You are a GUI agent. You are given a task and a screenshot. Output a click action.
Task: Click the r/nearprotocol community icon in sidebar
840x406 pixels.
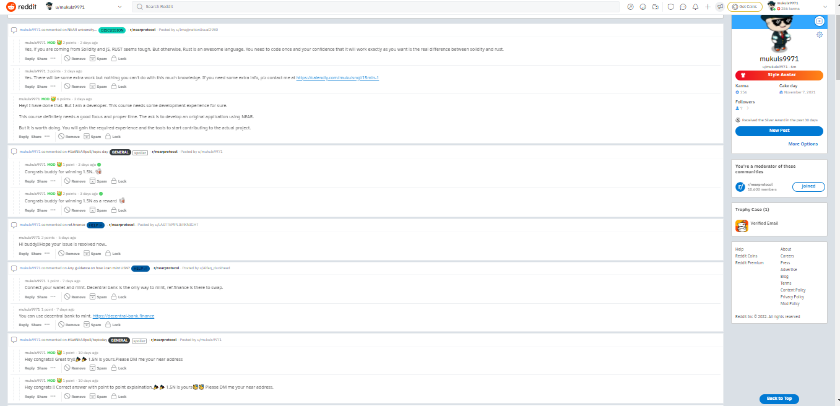coord(740,186)
